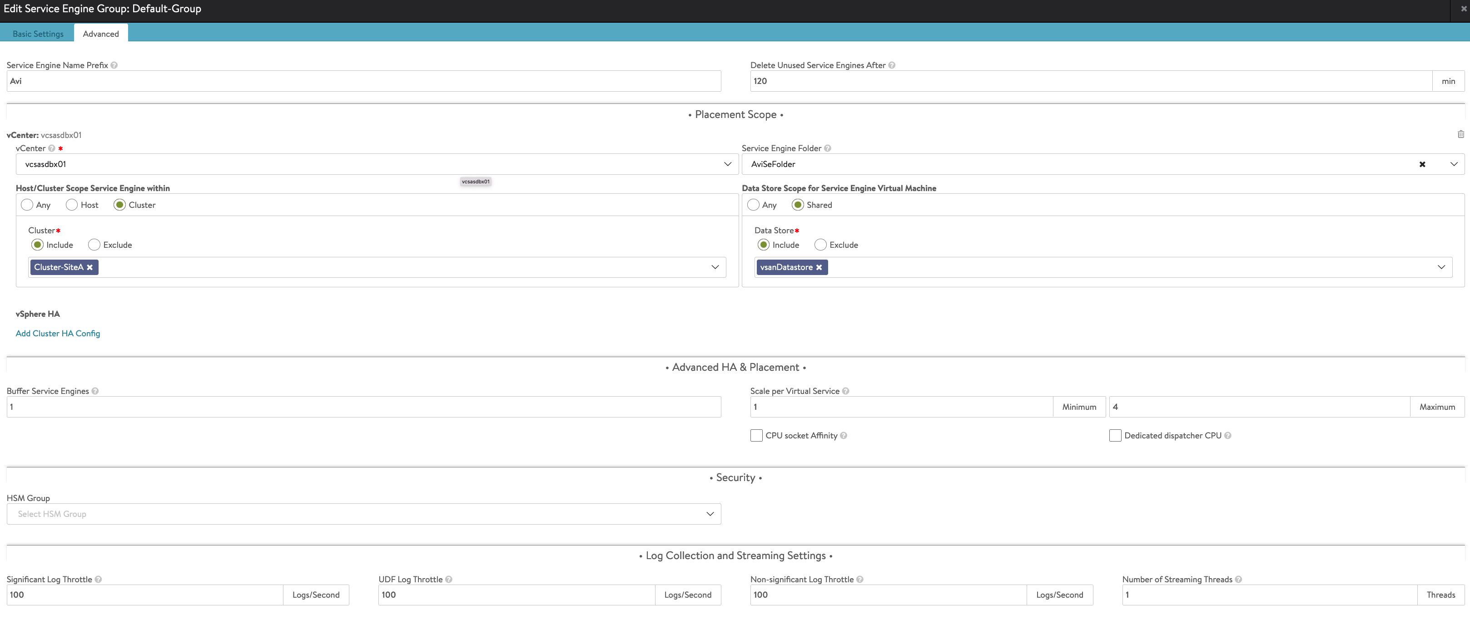Check the Dedicated dispatcher CPU box
This screenshot has width=1470, height=629.
[x=1115, y=436]
